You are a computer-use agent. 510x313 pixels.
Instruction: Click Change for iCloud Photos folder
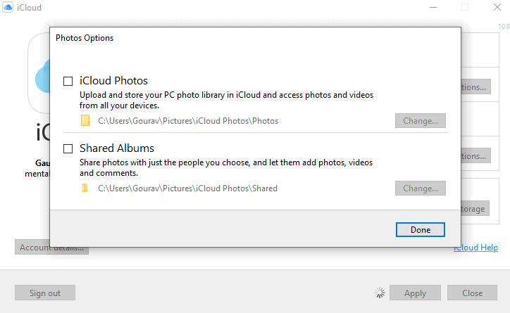[x=421, y=121]
